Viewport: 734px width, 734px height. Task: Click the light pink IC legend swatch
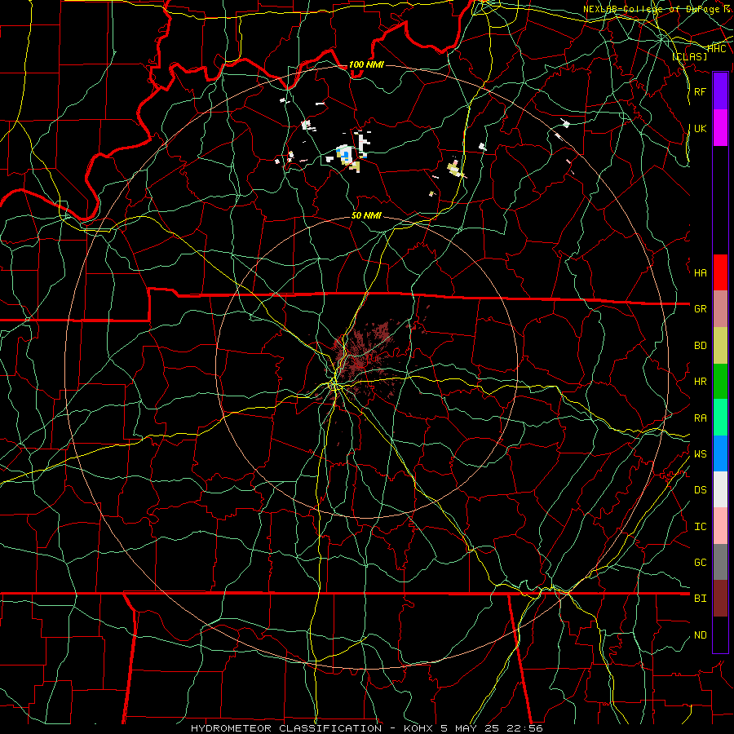[x=720, y=526]
